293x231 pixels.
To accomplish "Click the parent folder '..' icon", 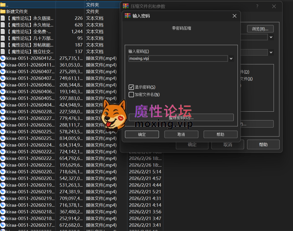I will tap(3, 5).
